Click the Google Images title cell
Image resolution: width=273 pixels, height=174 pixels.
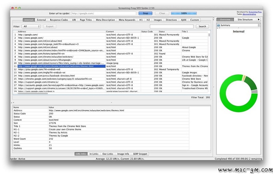click(195, 73)
